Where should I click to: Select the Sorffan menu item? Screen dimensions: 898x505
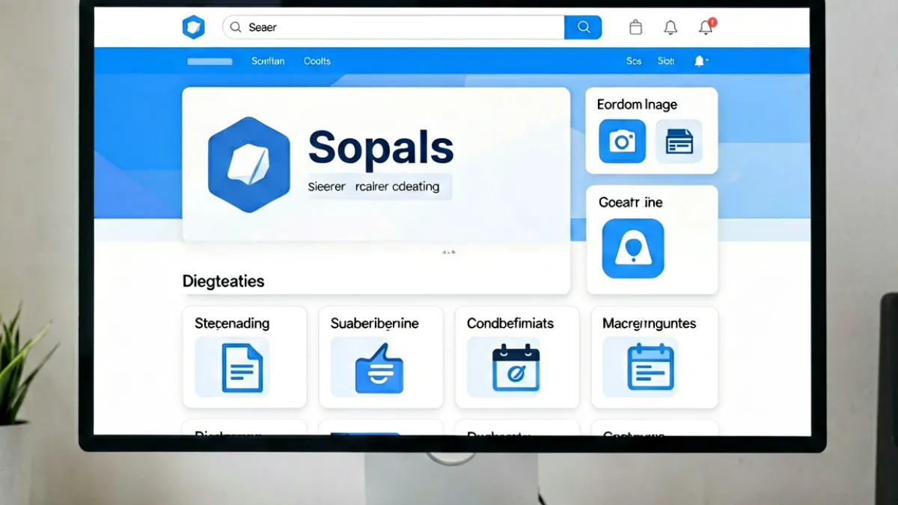tap(268, 61)
